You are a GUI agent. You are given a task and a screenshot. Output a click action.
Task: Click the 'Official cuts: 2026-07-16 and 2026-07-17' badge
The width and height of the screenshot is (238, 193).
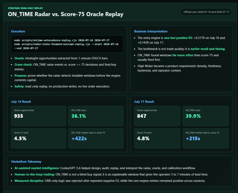tap(206, 12)
